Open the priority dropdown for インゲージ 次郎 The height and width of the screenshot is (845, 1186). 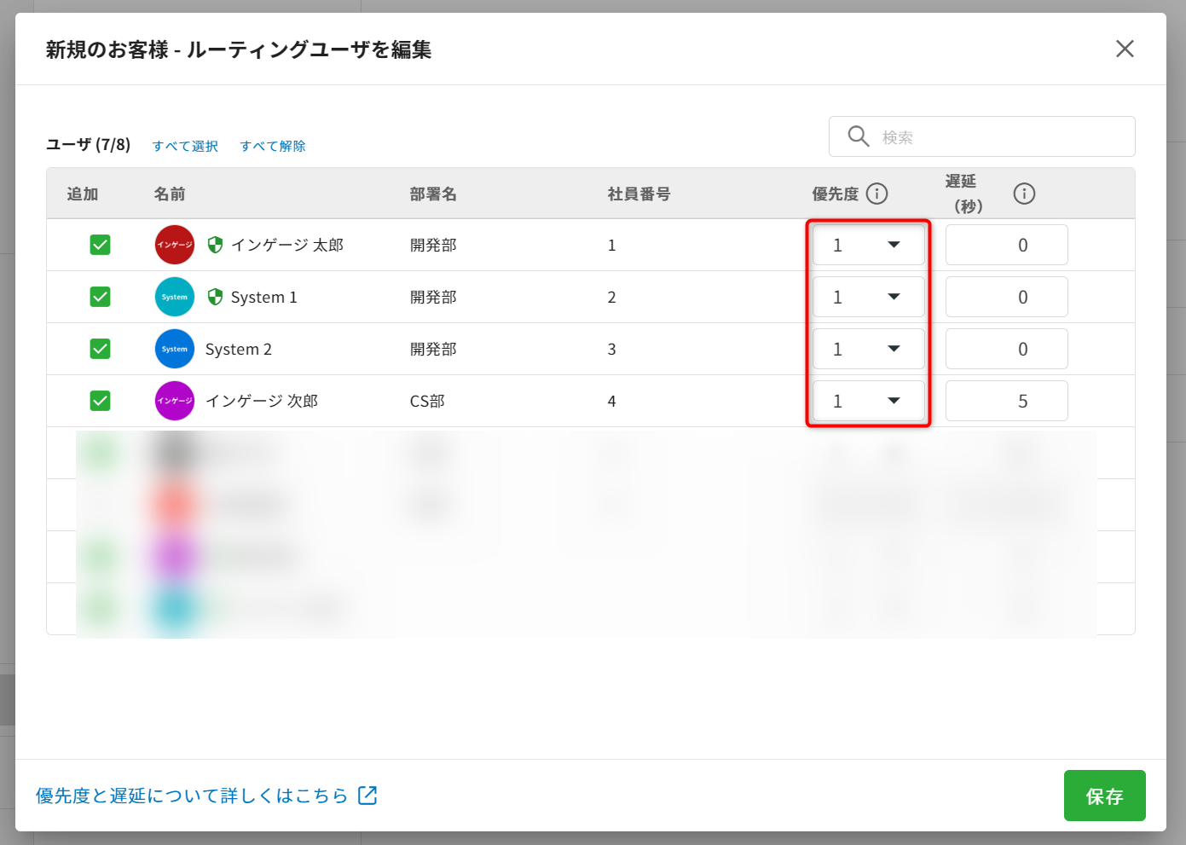868,401
